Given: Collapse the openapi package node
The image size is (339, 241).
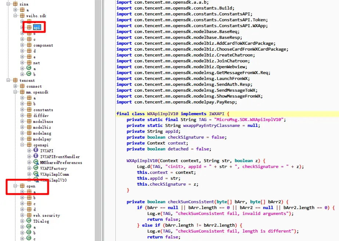Looking at the screenshot, I should point(22,145).
